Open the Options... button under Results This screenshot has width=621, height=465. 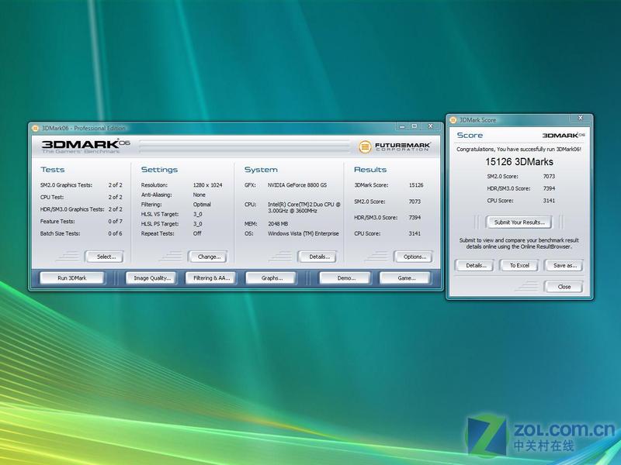(x=415, y=257)
